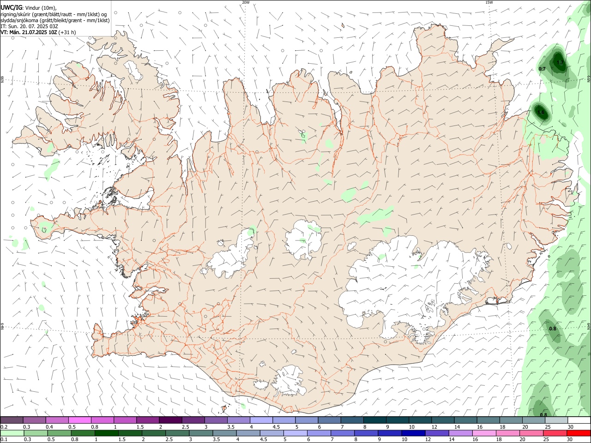591x443 pixels.
Task: Click the 0.1 label on the bottom scale
Action: point(4,439)
